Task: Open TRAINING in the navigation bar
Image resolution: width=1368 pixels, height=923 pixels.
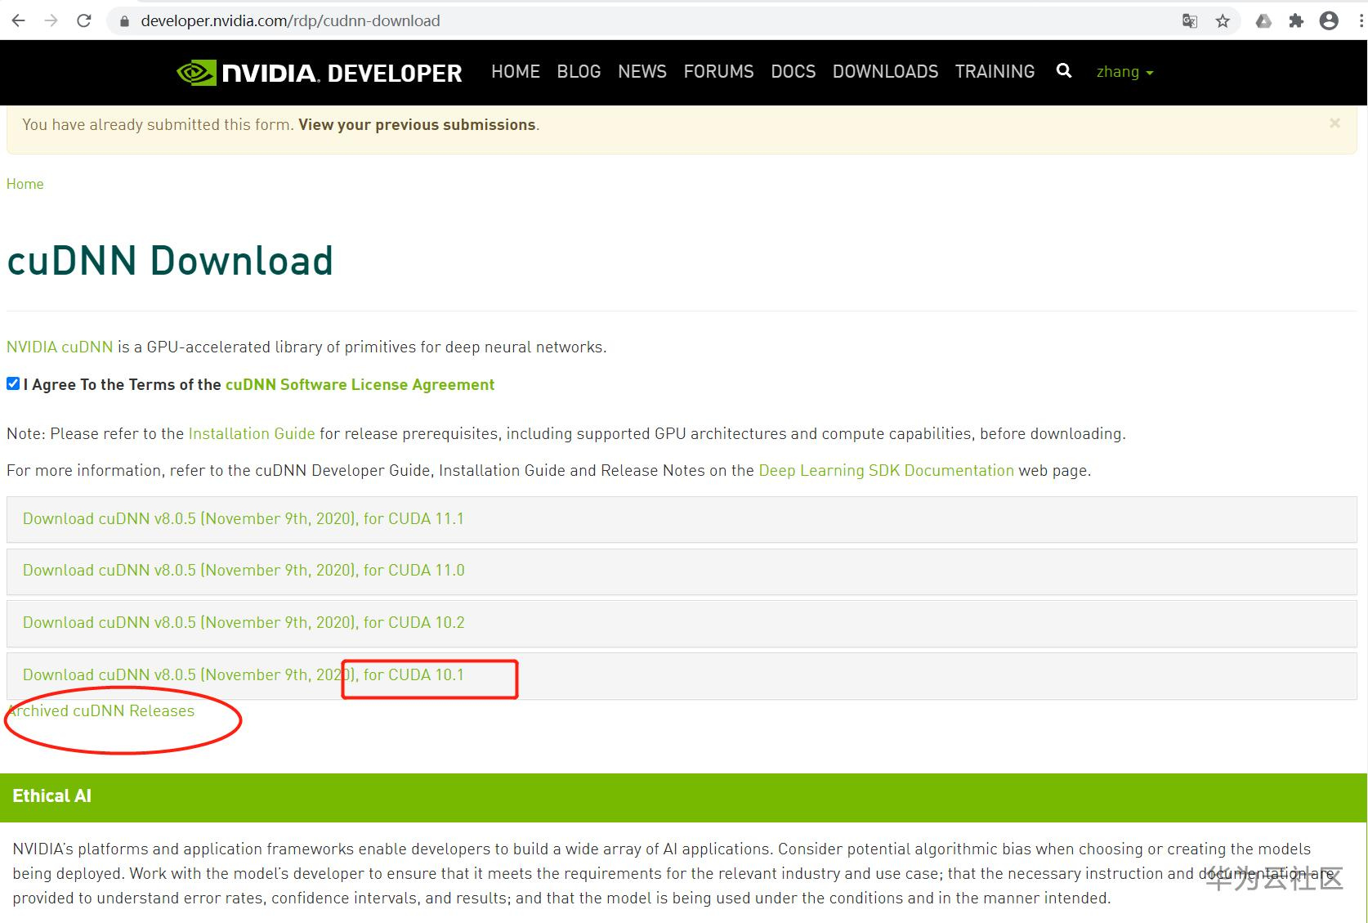Action: [x=995, y=72]
